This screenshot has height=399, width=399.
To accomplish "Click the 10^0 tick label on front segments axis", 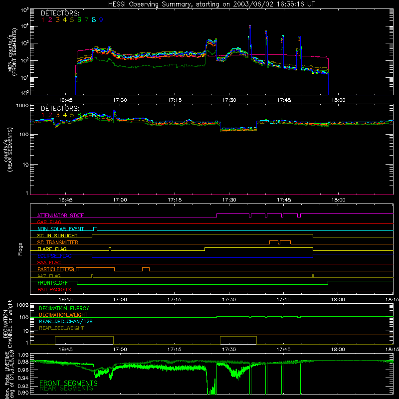I will click(24, 93).
